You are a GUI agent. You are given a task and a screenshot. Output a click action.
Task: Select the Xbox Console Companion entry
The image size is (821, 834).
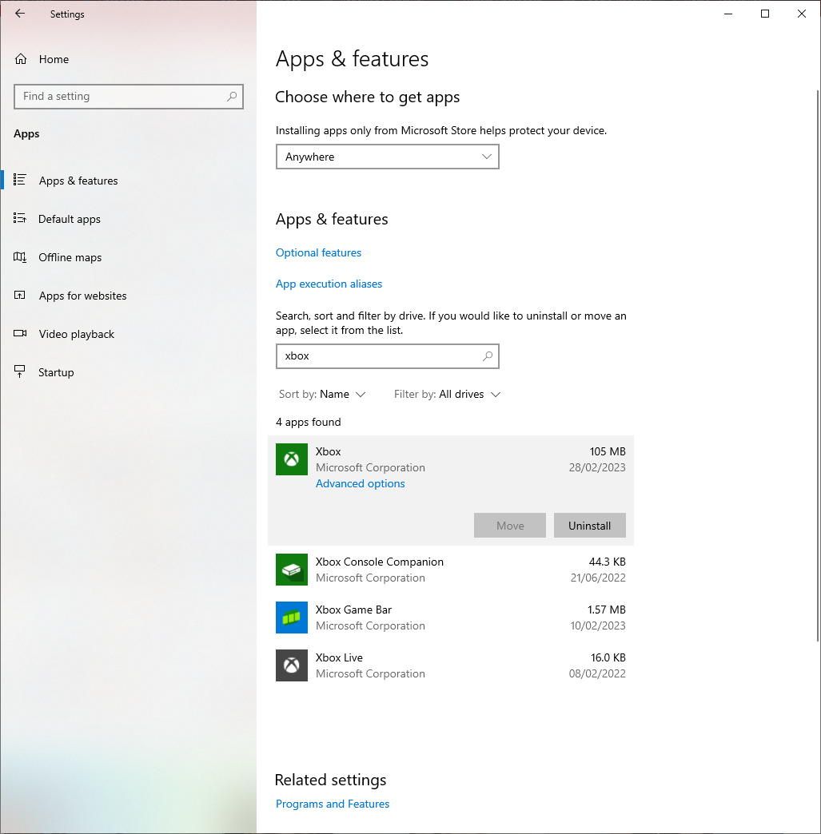coord(451,570)
